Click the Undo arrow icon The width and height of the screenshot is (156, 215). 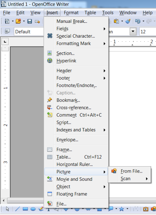tap(138, 21)
